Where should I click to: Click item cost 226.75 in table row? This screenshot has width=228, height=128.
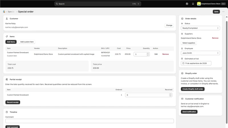pos(118,54)
